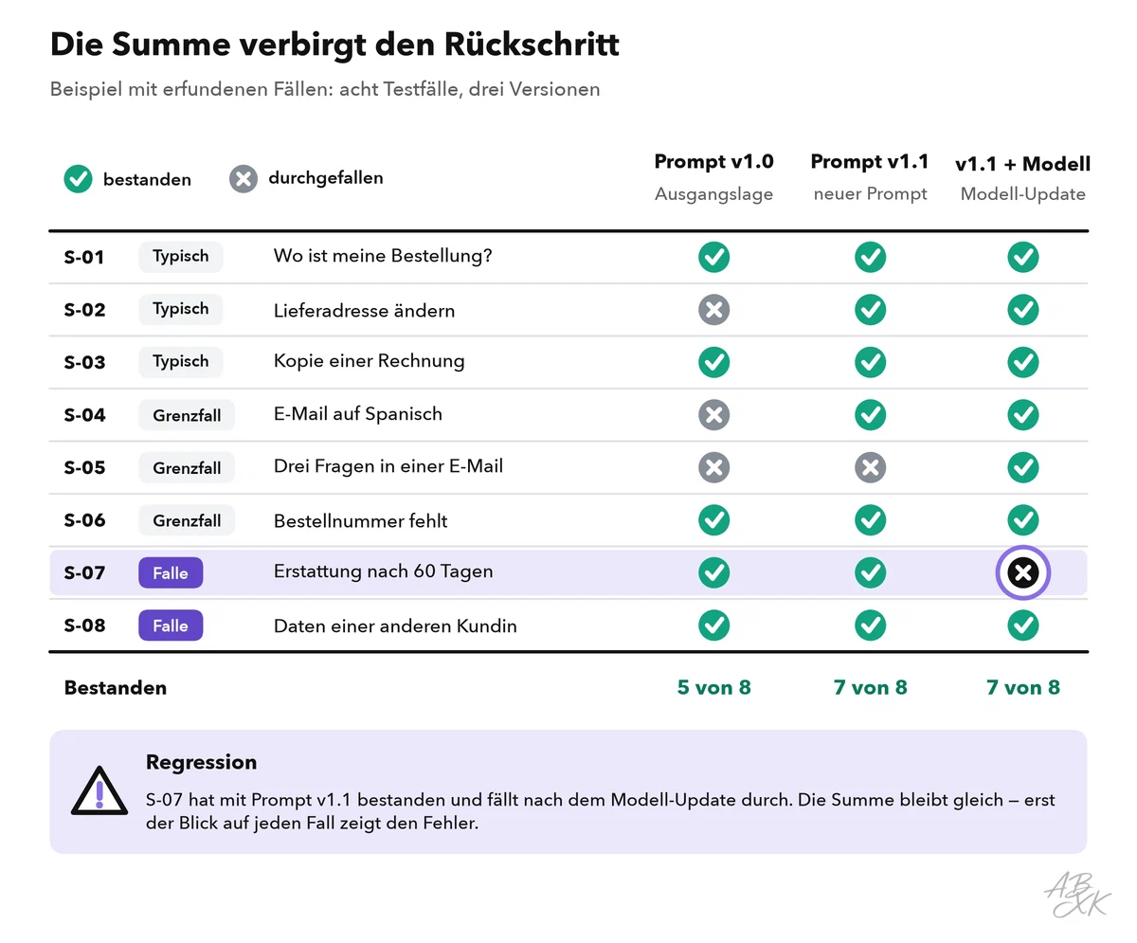Click the 'S-07' case ID
1137x943 pixels.
click(84, 572)
